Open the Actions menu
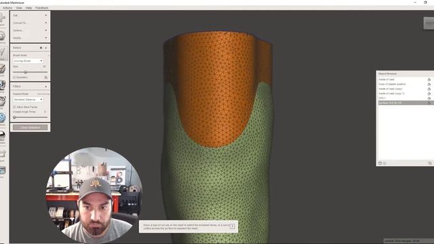The width and height of the screenshot is (434, 244). (x=7, y=7)
